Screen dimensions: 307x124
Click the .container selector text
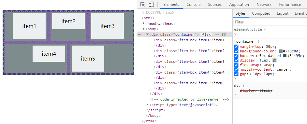244,41
